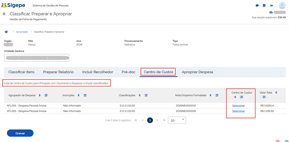The height and width of the screenshot is (142, 289).
Task: Switch to Pré-doc tab
Action: point(128,72)
